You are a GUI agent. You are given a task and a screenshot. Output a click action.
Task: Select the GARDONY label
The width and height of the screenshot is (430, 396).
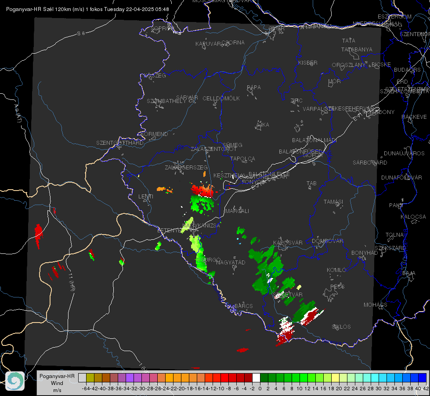pyautogui.click(x=381, y=112)
